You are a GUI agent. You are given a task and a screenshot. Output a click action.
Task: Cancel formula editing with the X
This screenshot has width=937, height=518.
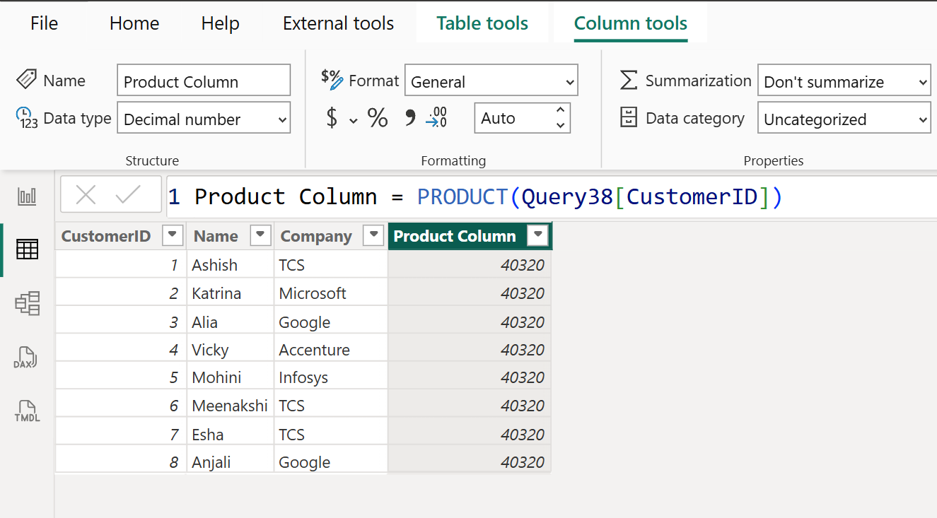pos(86,196)
